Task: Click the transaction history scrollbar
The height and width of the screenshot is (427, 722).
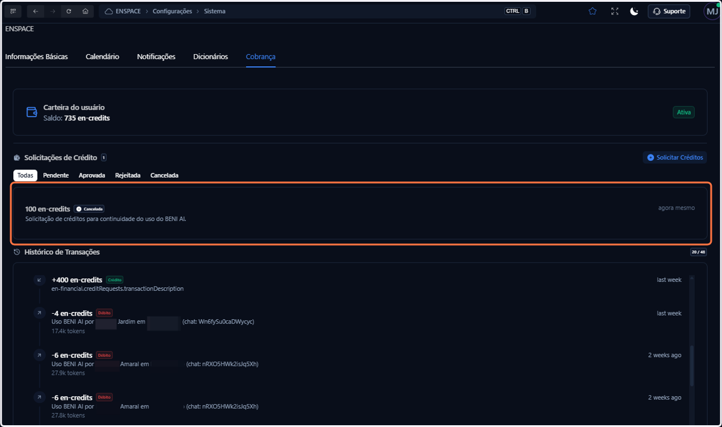Action: 691,366
